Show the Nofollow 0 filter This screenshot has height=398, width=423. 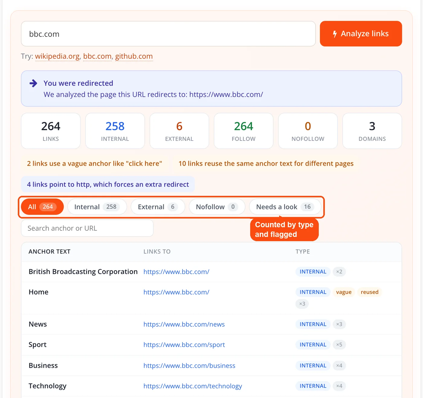217,207
